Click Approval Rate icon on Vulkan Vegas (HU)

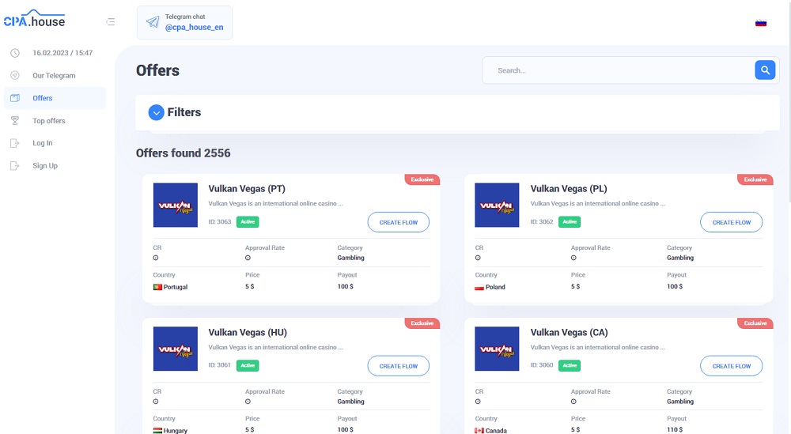point(248,402)
